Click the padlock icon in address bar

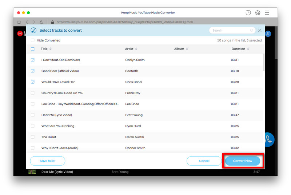pyautogui.click(x=52, y=22)
